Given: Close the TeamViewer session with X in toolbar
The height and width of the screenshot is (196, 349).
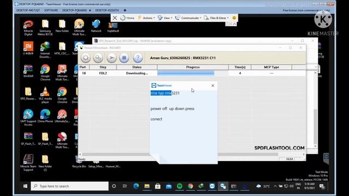Looking at the screenshot, I should [115, 18].
